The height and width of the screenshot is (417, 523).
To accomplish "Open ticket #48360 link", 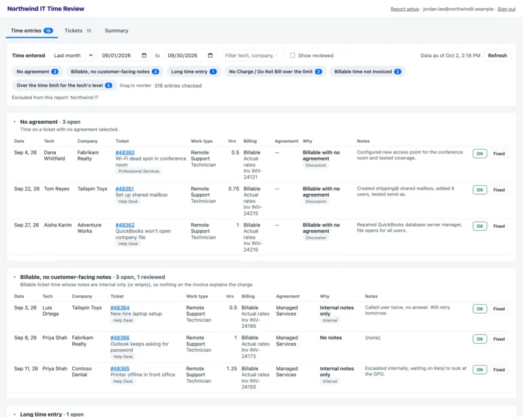I will 125,152.
